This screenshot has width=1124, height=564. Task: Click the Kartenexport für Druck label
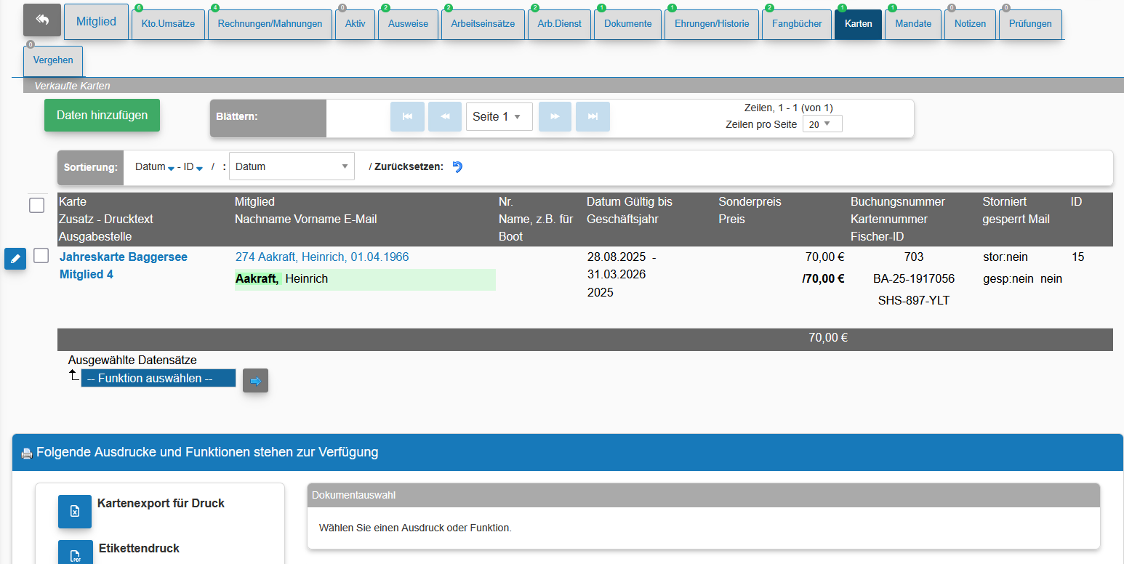tap(161, 503)
